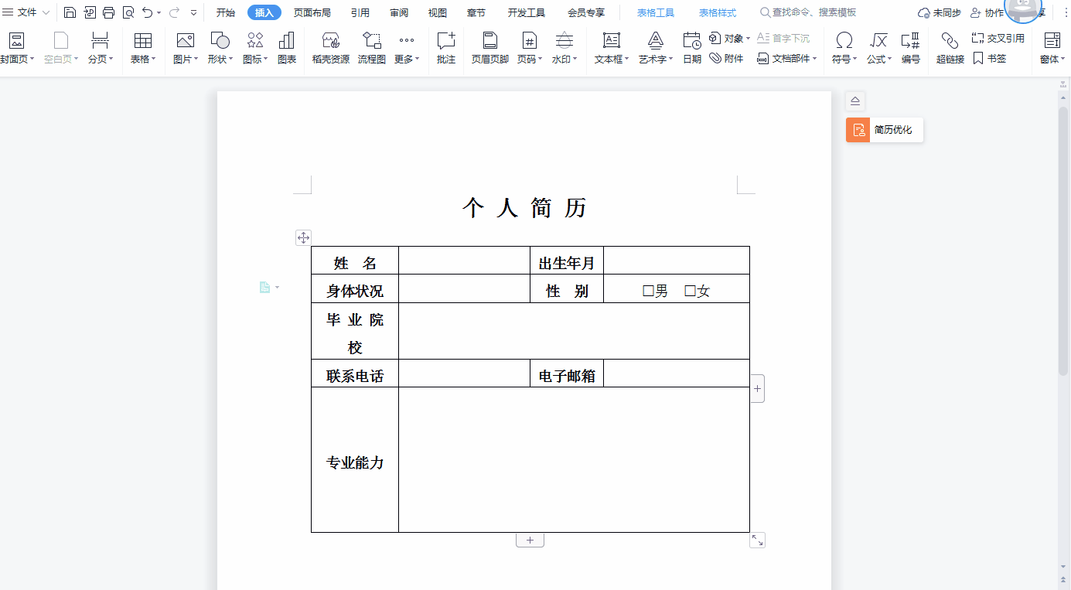Click the table move handle icon

(x=303, y=237)
